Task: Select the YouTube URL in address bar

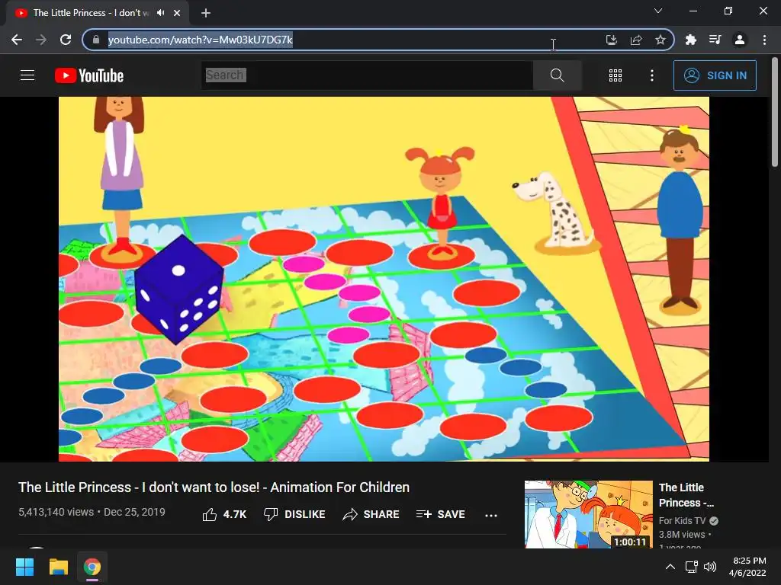Action: pyautogui.click(x=201, y=40)
